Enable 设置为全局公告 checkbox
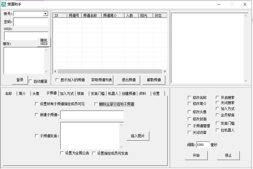This screenshot has width=253, height=169. click(62, 153)
